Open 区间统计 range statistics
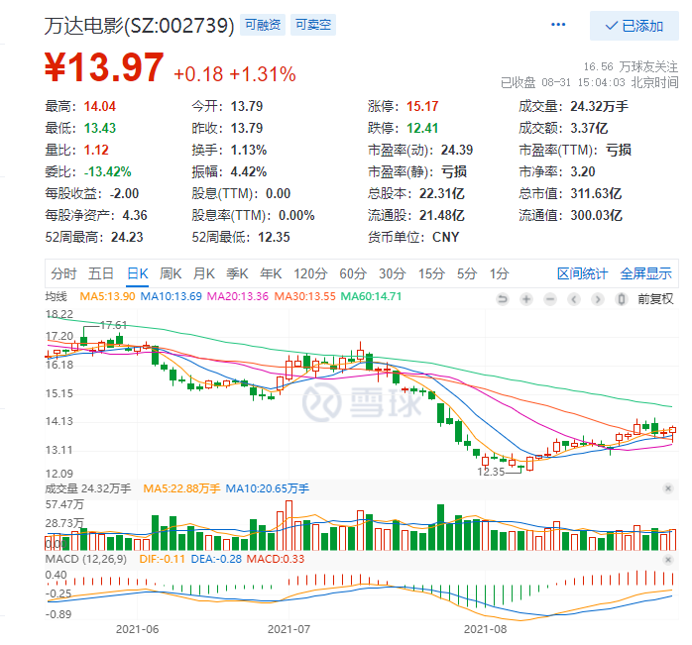Viewport: 692px width, 645px height. 582,273
